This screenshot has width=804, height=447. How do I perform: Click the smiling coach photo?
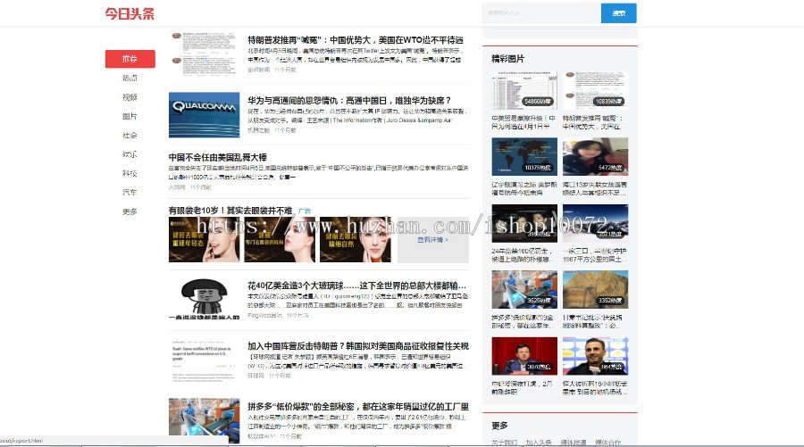(595, 356)
